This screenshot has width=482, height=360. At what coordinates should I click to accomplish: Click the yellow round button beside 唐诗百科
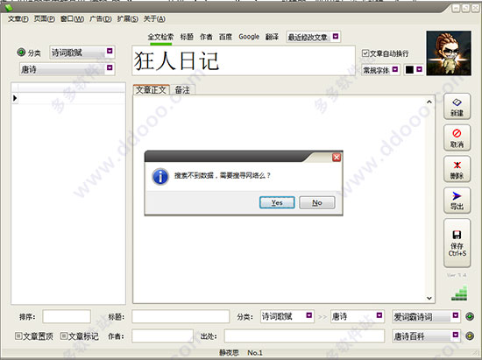(x=470, y=336)
